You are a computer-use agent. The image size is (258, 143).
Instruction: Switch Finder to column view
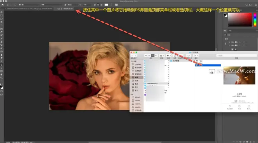[x=153, y=55]
